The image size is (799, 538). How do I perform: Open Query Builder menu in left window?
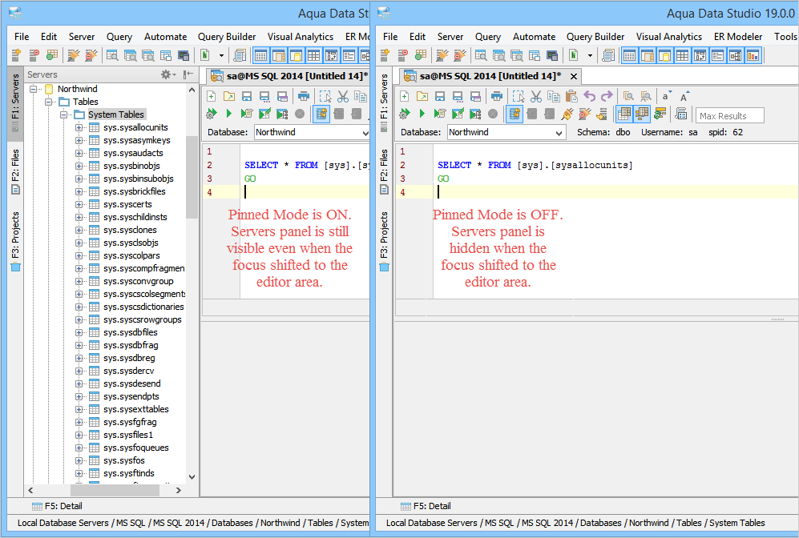point(227,37)
